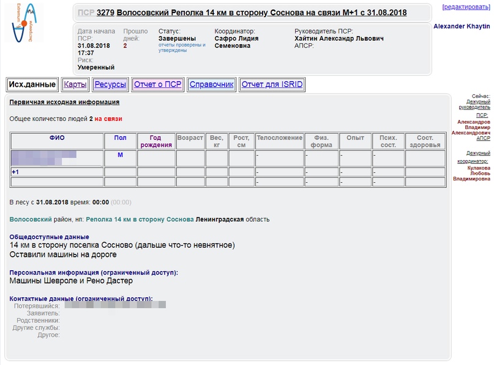Click the Год рождения column header

point(156,141)
